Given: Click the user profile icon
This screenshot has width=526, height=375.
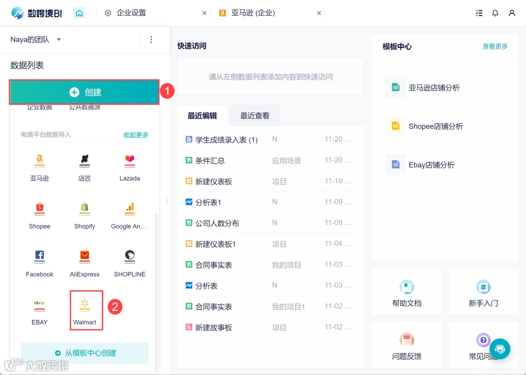Looking at the screenshot, I should (512, 13).
